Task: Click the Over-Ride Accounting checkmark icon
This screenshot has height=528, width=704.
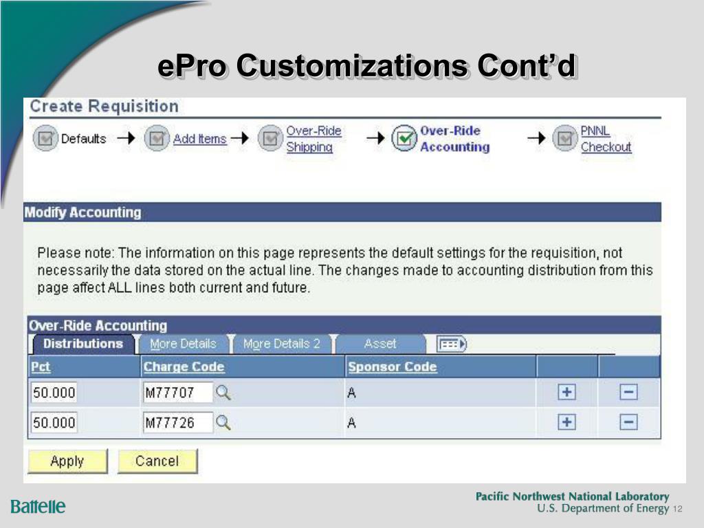Action: pos(404,138)
